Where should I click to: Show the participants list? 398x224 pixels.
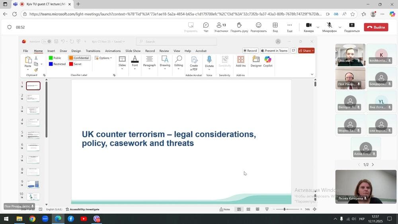[x=221, y=27]
